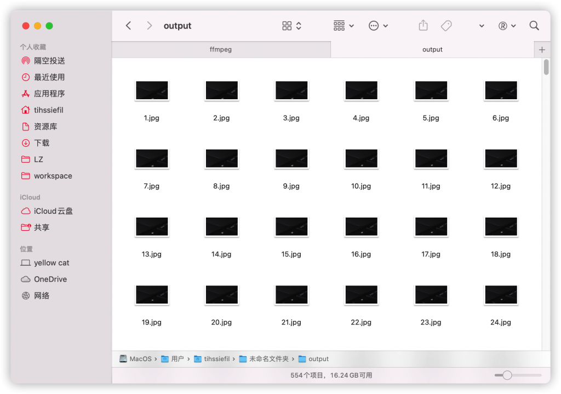561x394 pixels.
Task: Open the registered (R) icon dropdown
Action: click(507, 26)
